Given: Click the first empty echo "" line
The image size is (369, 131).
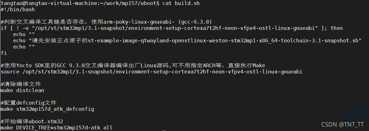Looking at the screenshot, I should pyautogui.click(x=24, y=34).
